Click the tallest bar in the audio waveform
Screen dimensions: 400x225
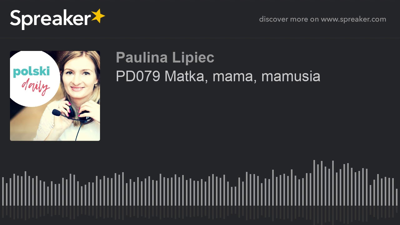click(314, 183)
